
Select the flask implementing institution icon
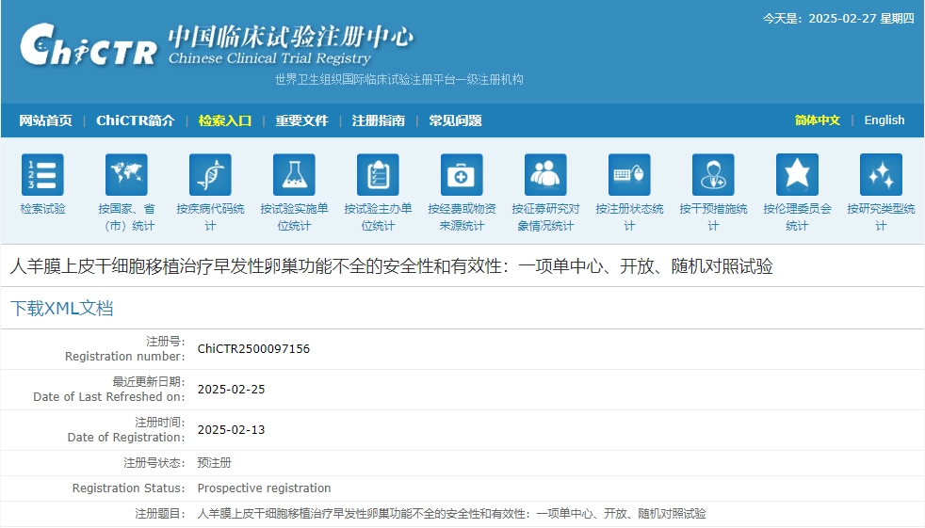click(x=294, y=175)
